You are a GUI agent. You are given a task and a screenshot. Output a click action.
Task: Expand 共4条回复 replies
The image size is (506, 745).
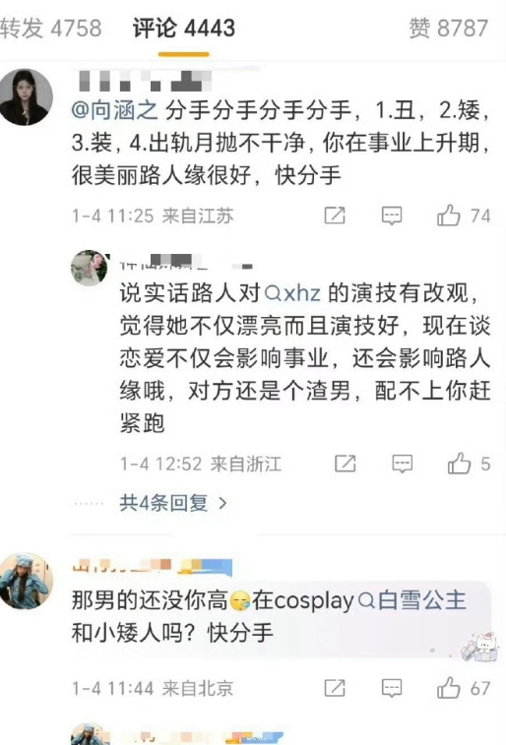[173, 503]
